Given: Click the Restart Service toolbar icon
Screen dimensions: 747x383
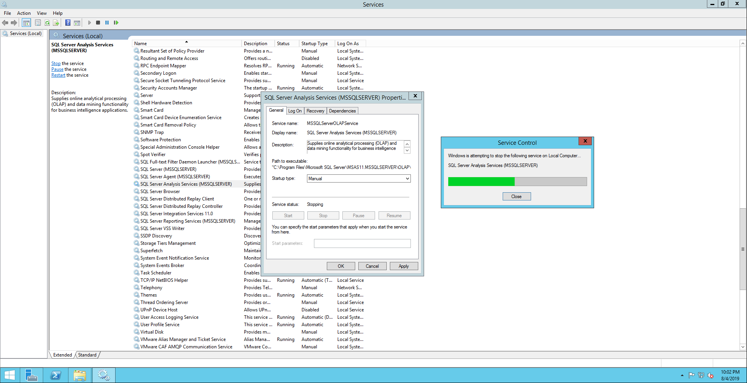Looking at the screenshot, I should 116,23.
